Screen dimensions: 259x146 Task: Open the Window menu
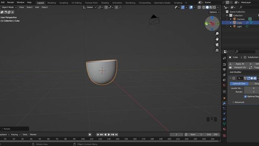pos(21,2)
